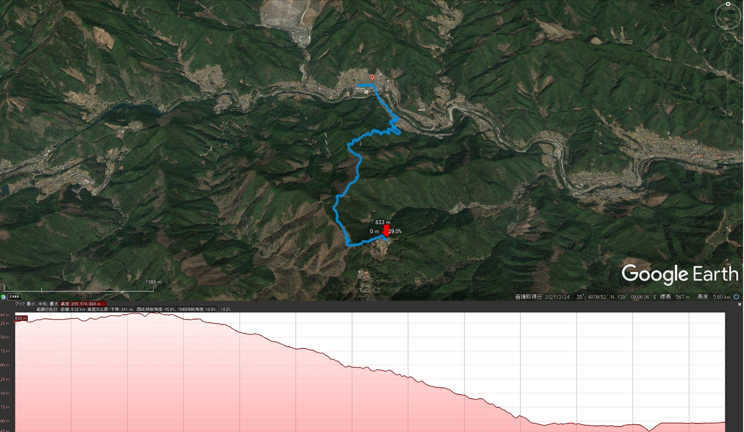Click the N north compass marker
The image size is (744, 432).
728,4
